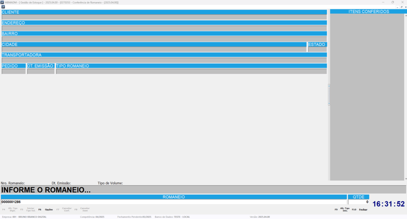Click the Pedido field
The height and width of the screenshot is (219, 407).
point(14,72)
